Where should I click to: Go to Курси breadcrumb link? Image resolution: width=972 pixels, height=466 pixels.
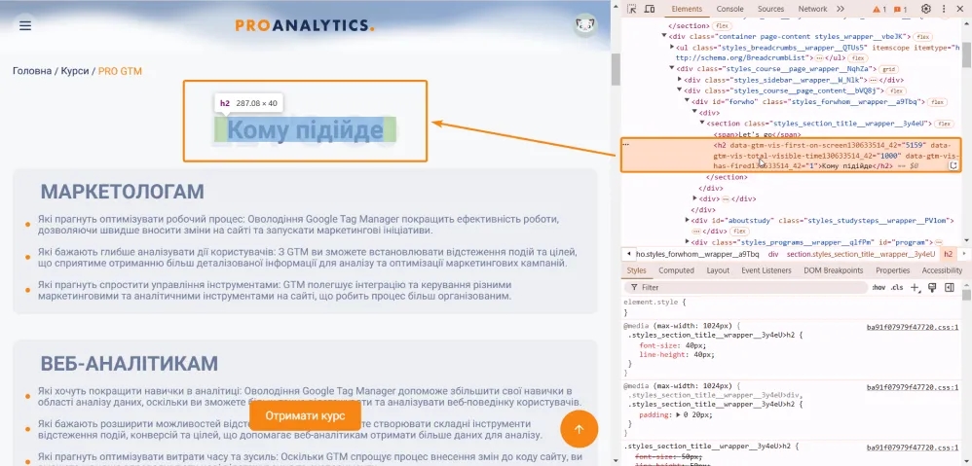tap(75, 71)
